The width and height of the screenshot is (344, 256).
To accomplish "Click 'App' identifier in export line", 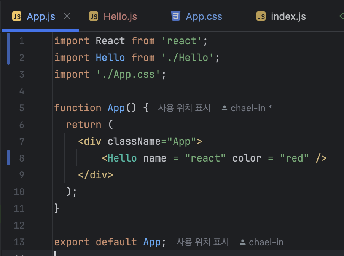I will 152,242.
